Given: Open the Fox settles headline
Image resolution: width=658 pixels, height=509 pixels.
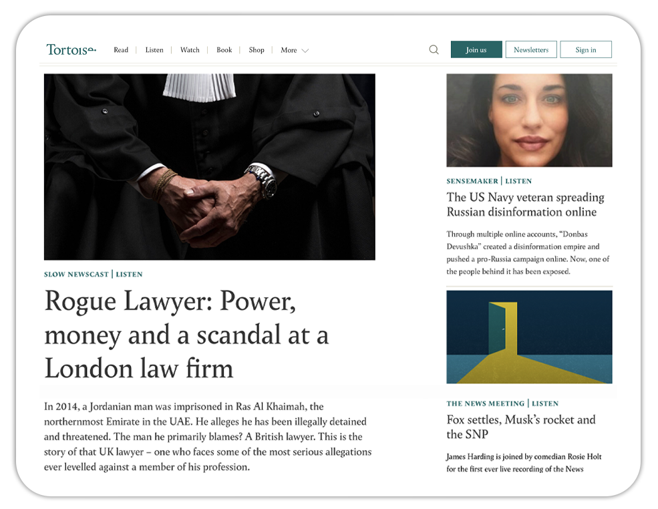Looking at the screenshot, I should point(521,427).
